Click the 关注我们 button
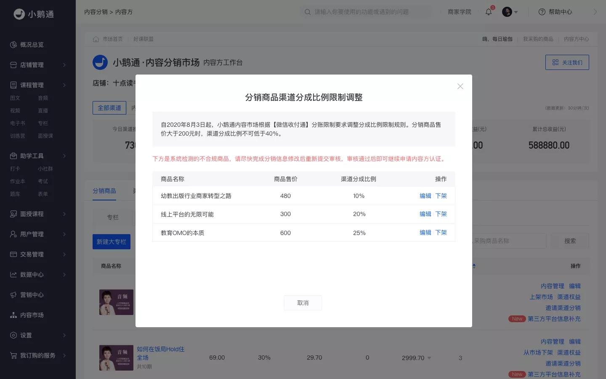The width and height of the screenshot is (606, 379). 567,62
